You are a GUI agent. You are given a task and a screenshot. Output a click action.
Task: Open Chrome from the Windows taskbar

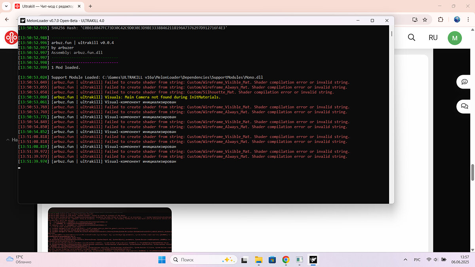[286, 259]
